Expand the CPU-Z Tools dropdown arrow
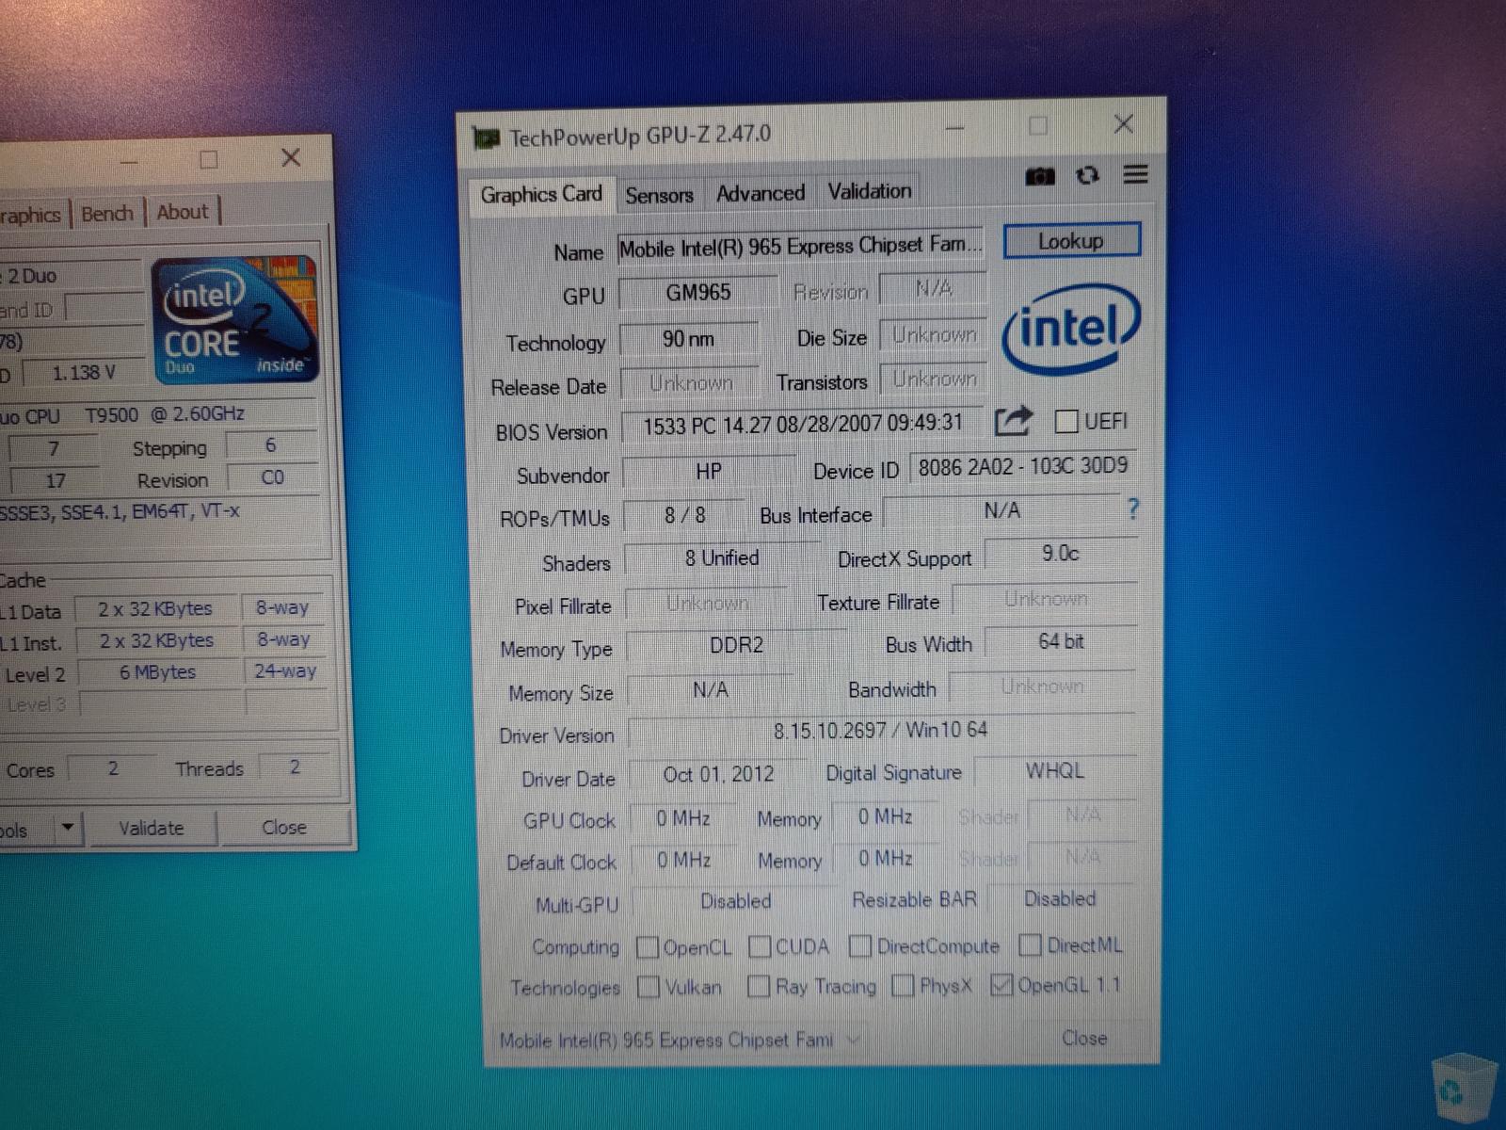This screenshot has height=1130, width=1506. [68, 829]
